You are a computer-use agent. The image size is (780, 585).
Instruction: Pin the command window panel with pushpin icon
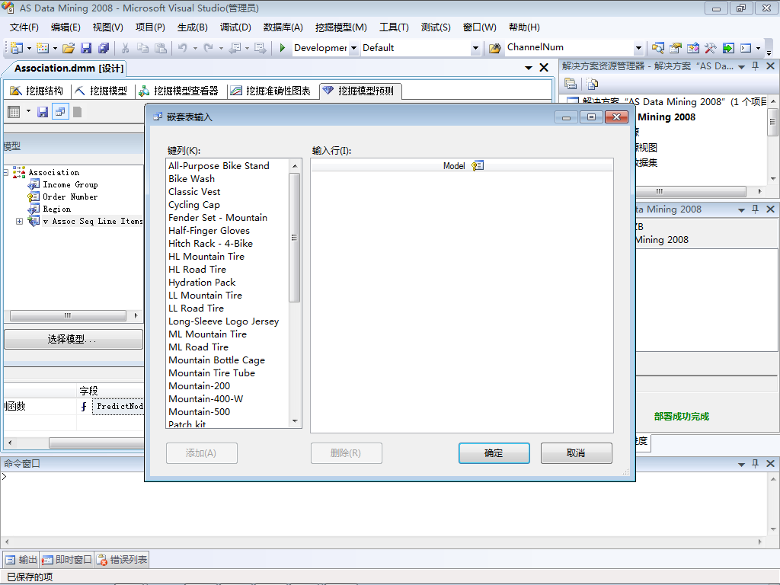pos(755,463)
